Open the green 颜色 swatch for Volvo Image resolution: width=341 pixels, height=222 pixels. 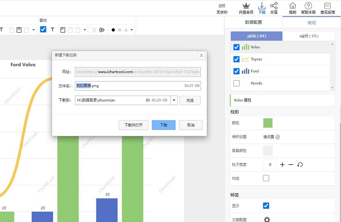click(x=268, y=123)
